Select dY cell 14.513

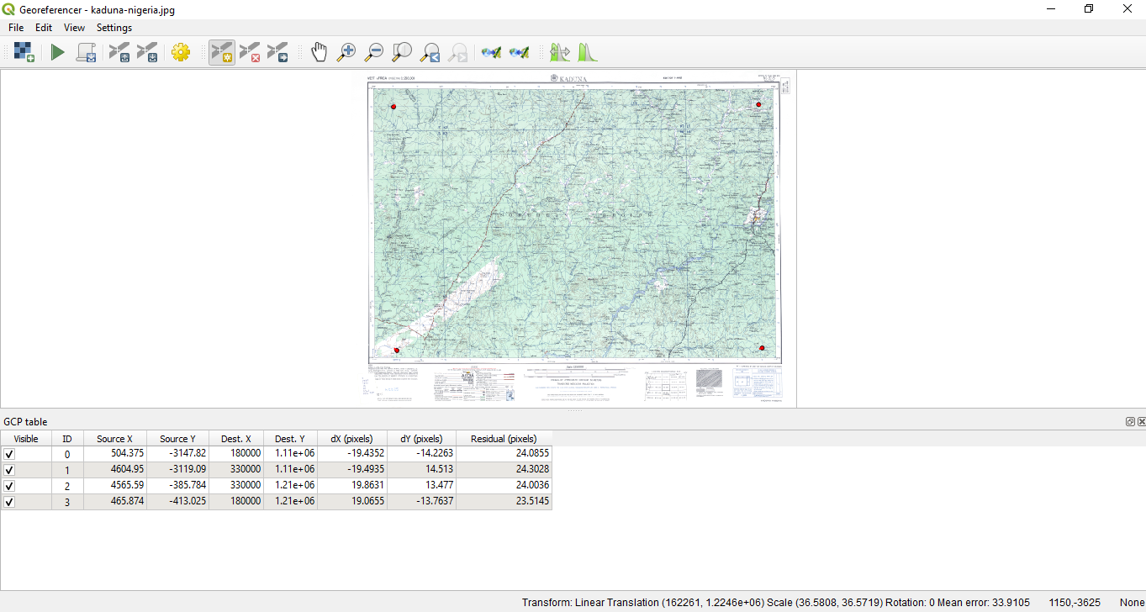pos(421,470)
